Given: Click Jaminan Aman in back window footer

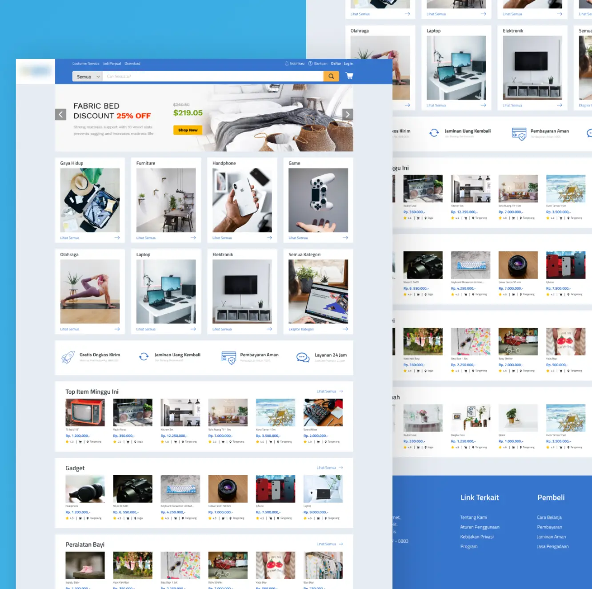Looking at the screenshot, I should [x=551, y=537].
